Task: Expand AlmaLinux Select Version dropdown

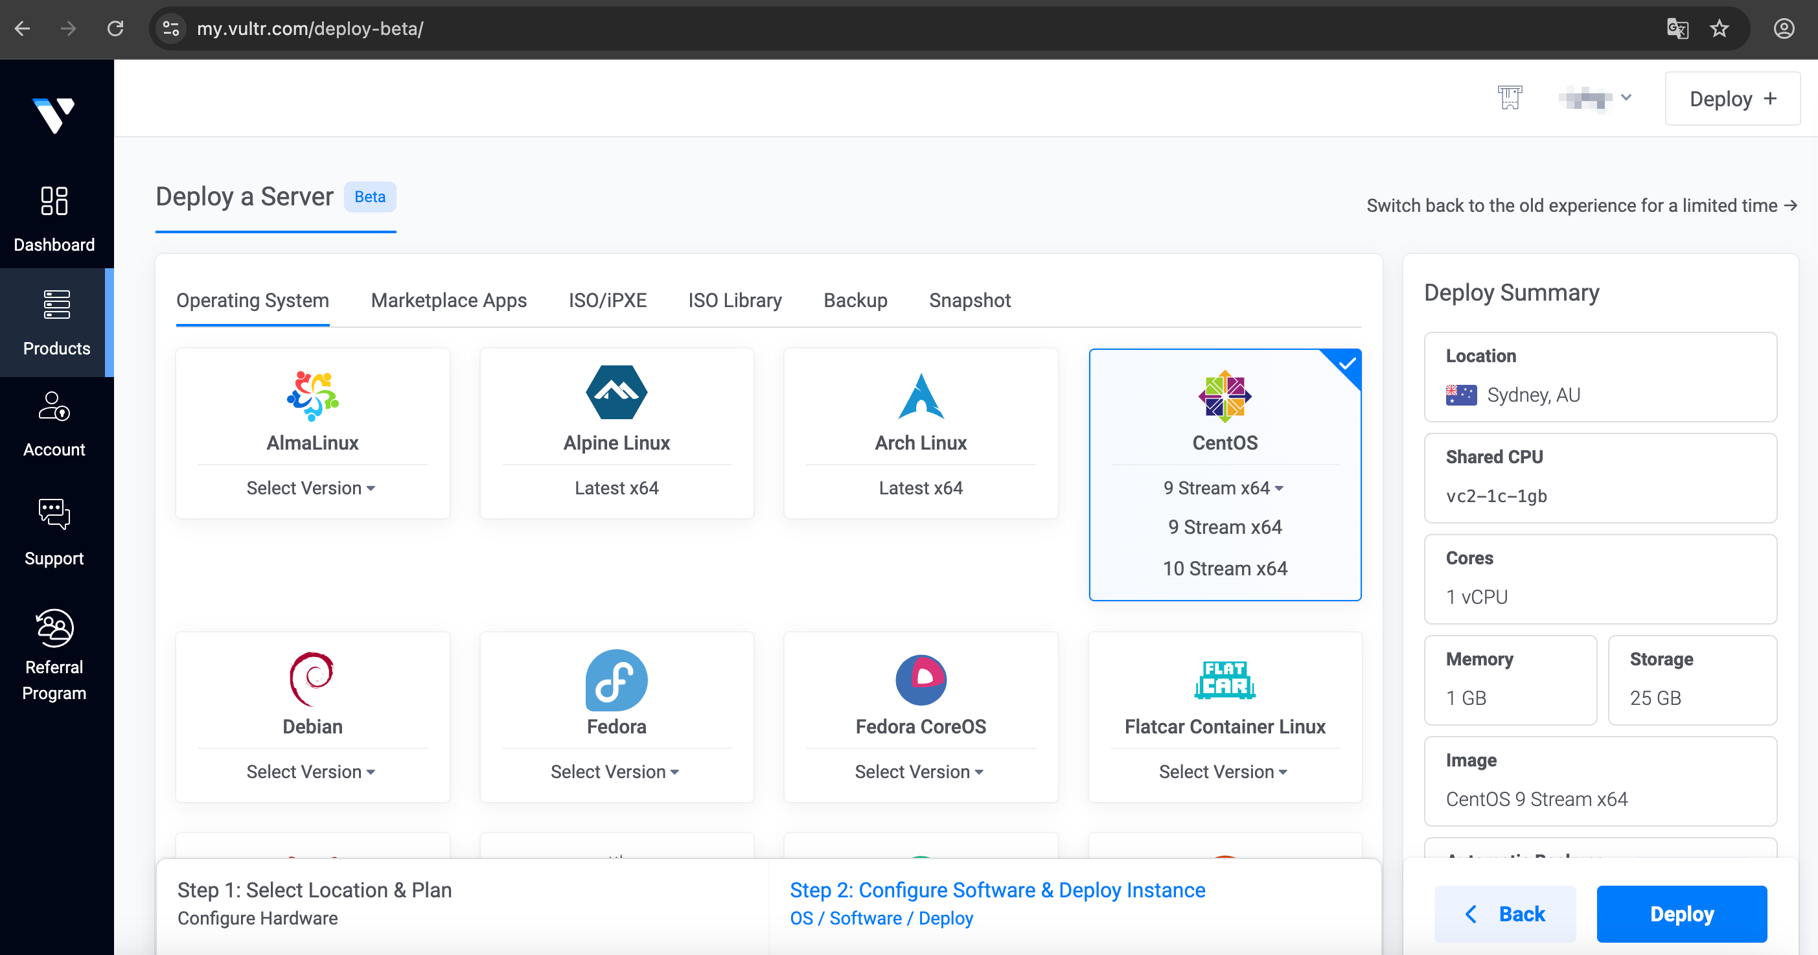Action: 311,489
